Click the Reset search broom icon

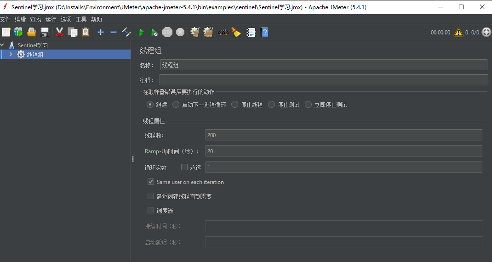(236, 32)
